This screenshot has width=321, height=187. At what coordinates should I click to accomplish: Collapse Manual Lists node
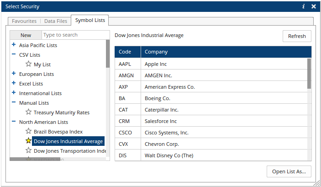14,102
